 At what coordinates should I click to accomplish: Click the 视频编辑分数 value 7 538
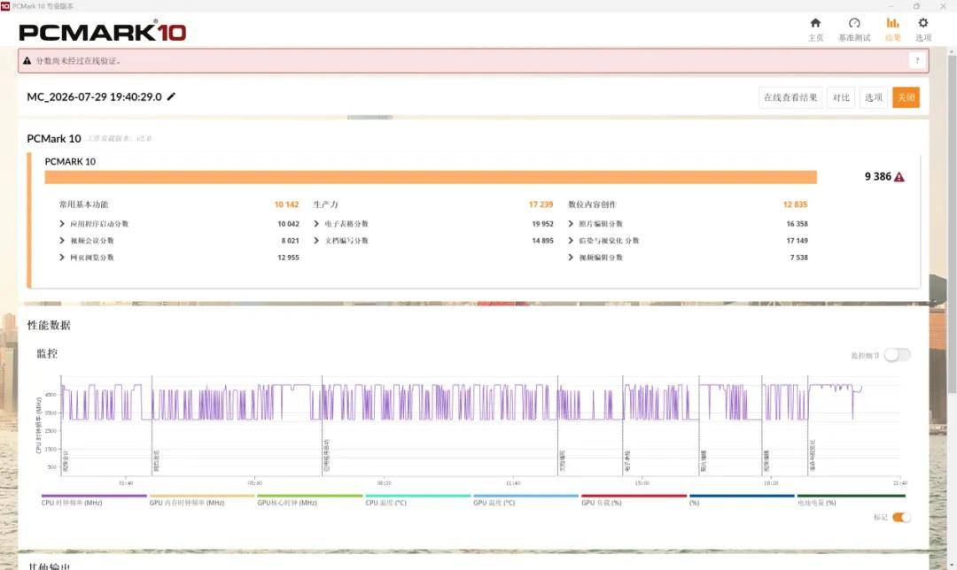799,258
